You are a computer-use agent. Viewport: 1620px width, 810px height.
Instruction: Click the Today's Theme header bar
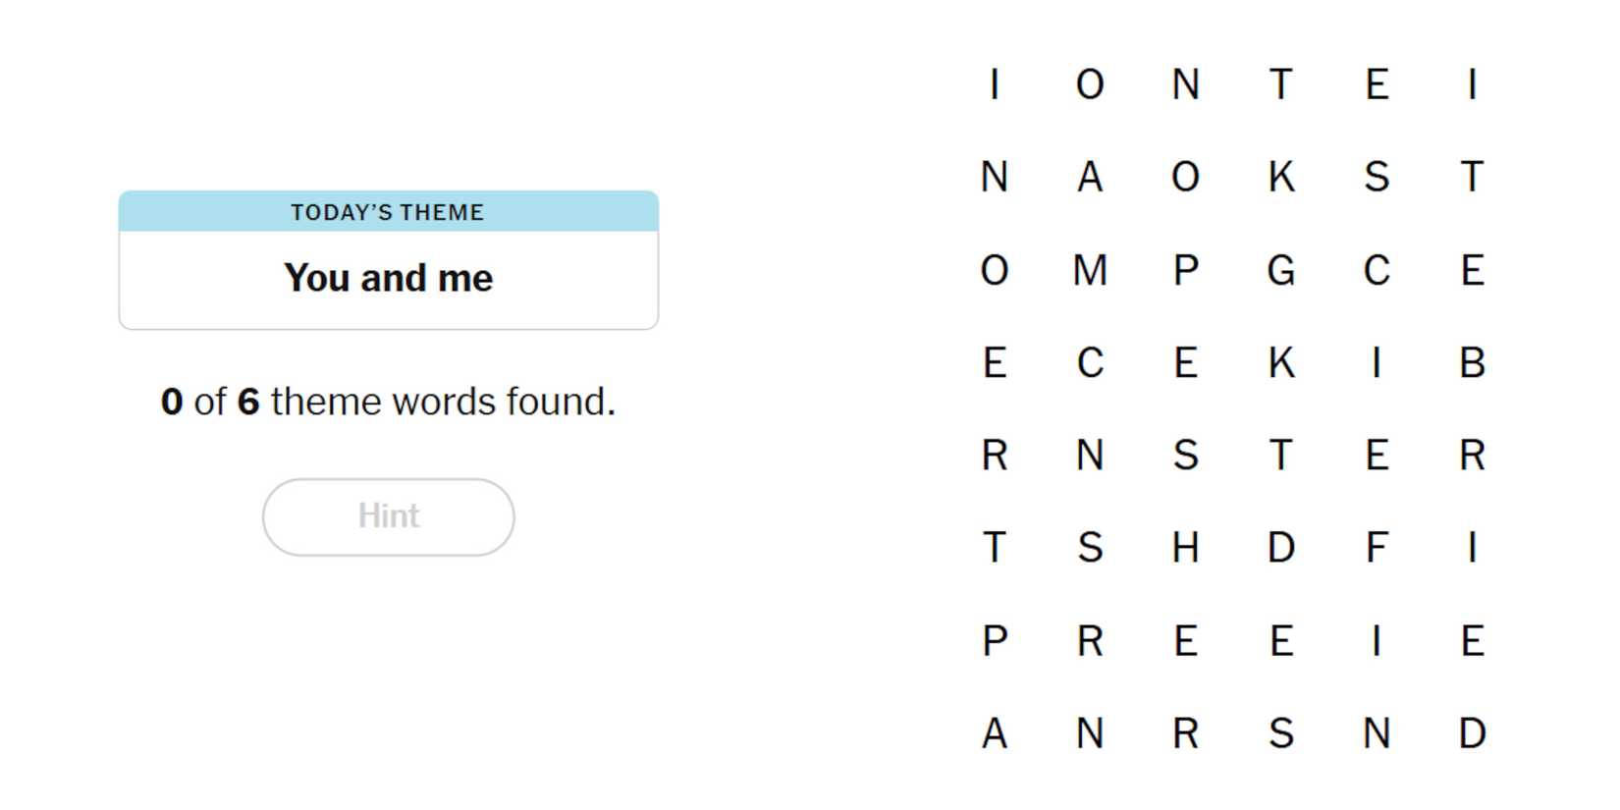[x=388, y=212]
